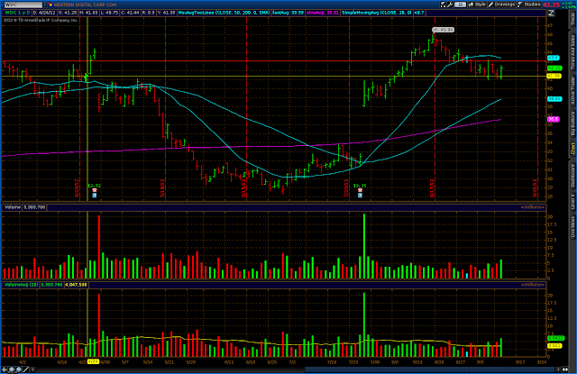This screenshot has width=577, height=374.
Task: Click the VolumeAvg study label
Action: 21,285
